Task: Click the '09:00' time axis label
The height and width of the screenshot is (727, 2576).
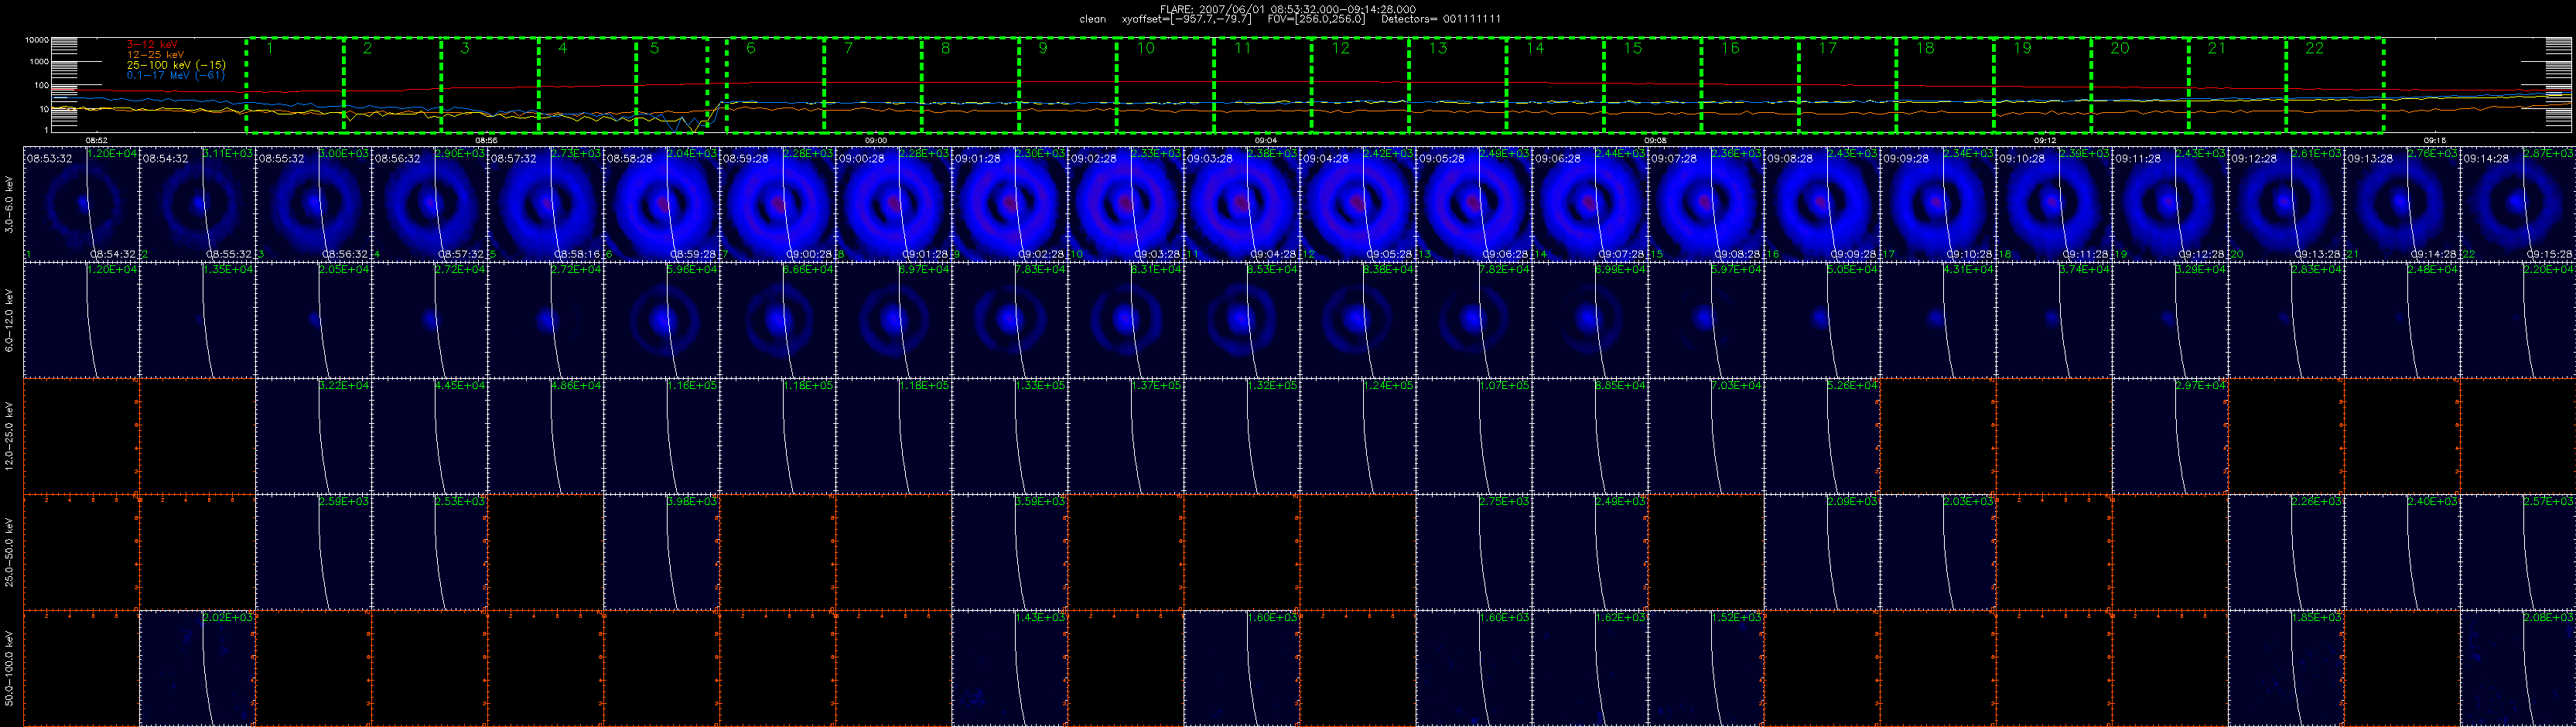Action: pos(875,141)
